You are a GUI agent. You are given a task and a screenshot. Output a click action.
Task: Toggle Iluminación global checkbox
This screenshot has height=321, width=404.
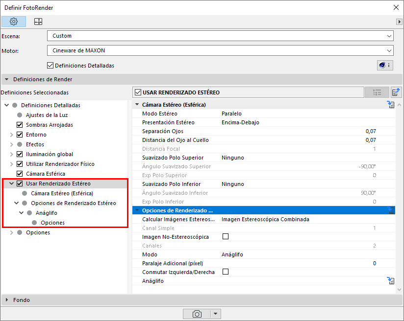(20, 154)
